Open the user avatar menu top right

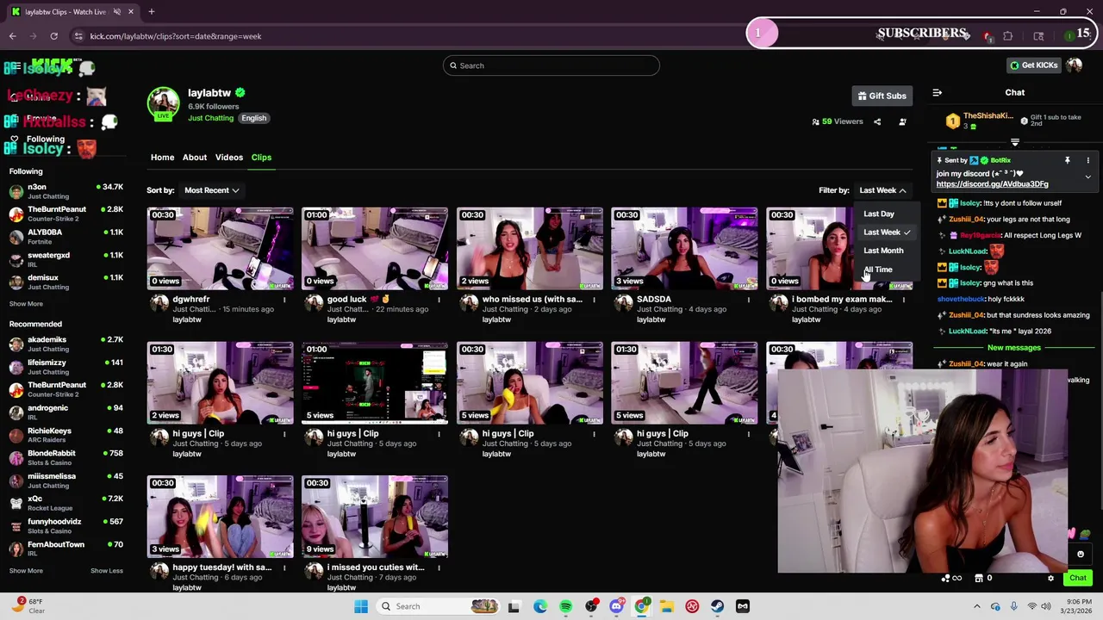(1074, 65)
